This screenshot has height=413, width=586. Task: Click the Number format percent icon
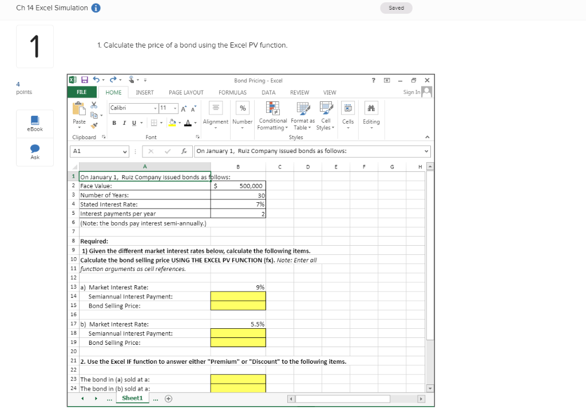[242, 108]
